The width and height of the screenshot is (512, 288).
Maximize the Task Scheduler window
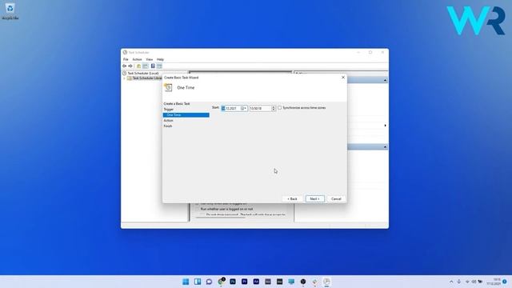[370, 52]
